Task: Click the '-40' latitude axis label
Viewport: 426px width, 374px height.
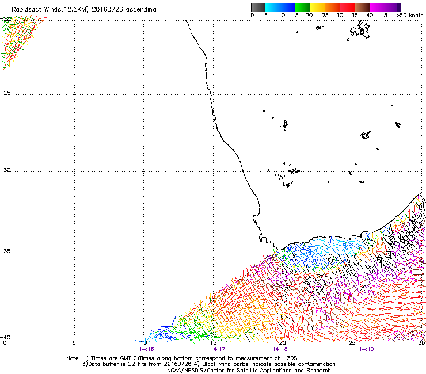Action: click(6, 337)
